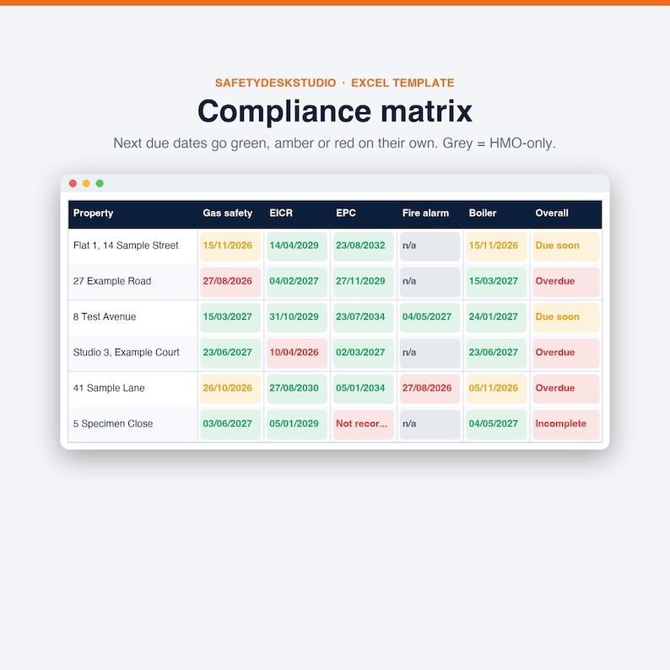Screen dimensions: 670x670
Task: Select Gas safety date 26/10/2026
Action: [x=230, y=389]
